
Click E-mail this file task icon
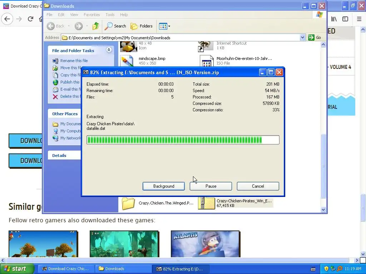55,90
